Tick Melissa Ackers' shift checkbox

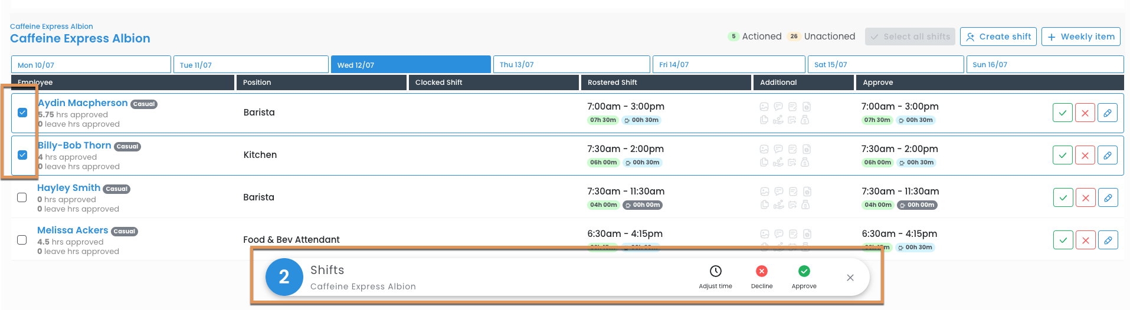click(x=22, y=240)
